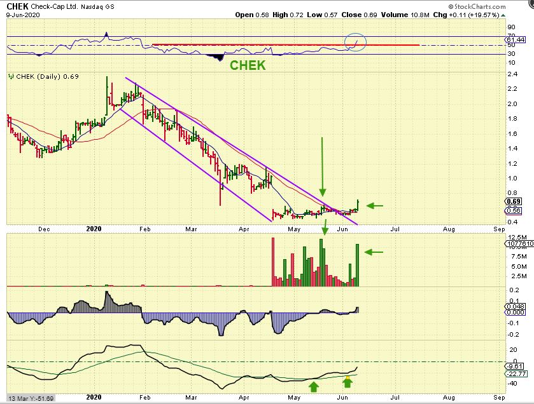Click the current price tag 0.69

tap(514, 201)
